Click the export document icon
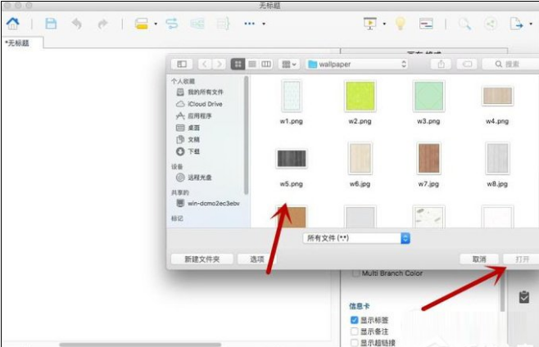 (x=516, y=24)
